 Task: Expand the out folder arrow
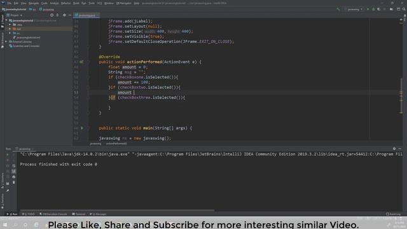click(x=10, y=29)
